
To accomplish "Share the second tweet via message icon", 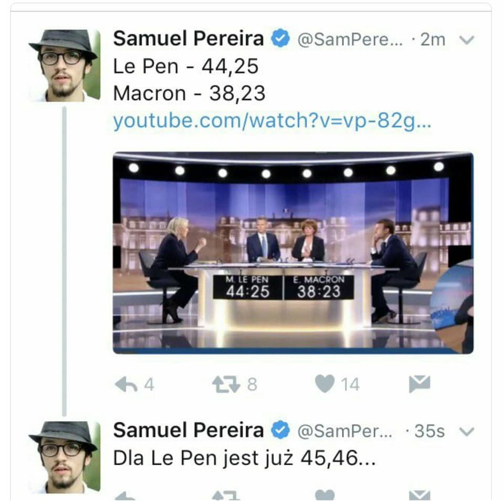I will (x=419, y=496).
